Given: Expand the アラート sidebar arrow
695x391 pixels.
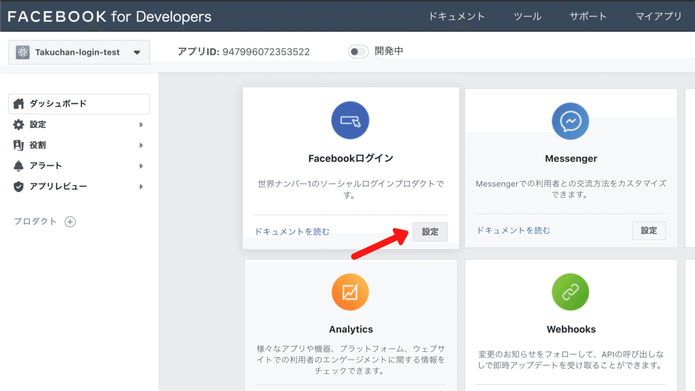Looking at the screenshot, I should pyautogui.click(x=141, y=166).
